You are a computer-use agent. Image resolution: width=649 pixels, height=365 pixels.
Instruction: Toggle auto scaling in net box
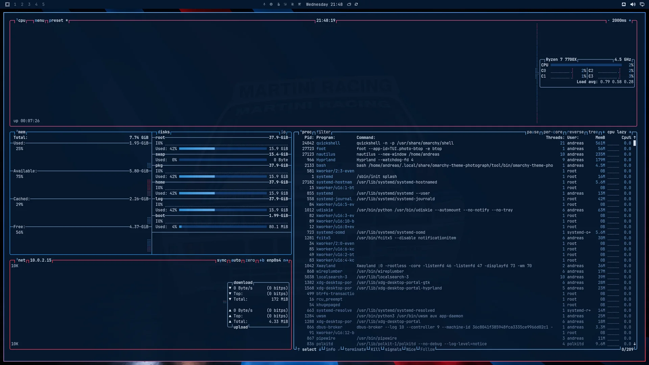(236, 260)
